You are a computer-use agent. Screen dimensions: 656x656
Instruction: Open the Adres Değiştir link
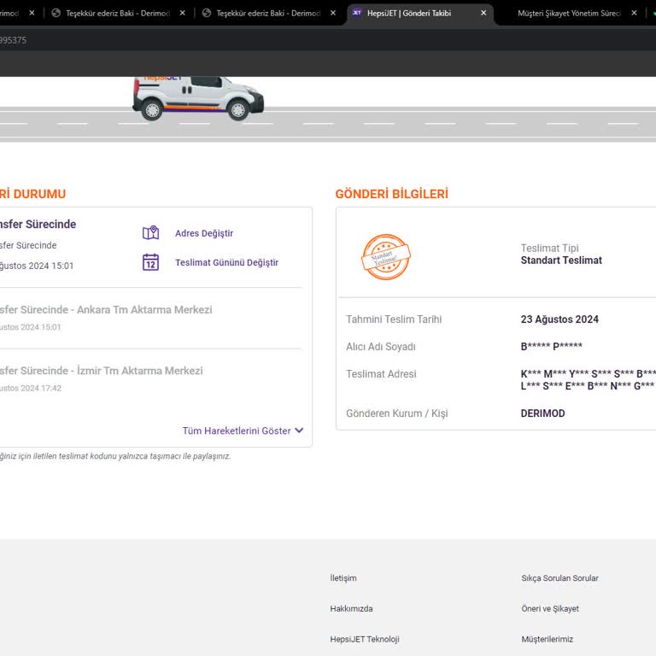204,233
